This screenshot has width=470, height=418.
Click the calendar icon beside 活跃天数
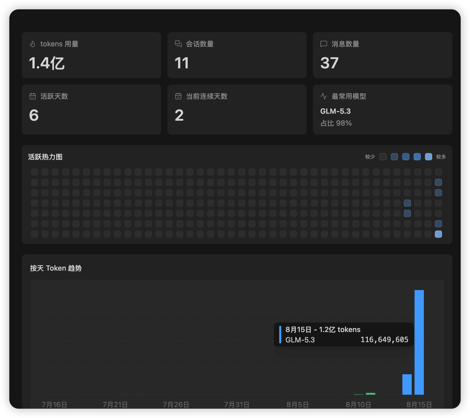click(x=33, y=96)
